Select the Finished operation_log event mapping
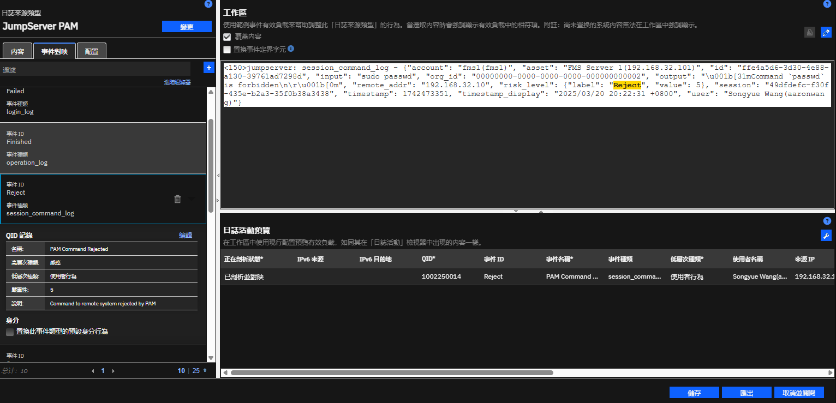The image size is (836, 403). point(103,148)
